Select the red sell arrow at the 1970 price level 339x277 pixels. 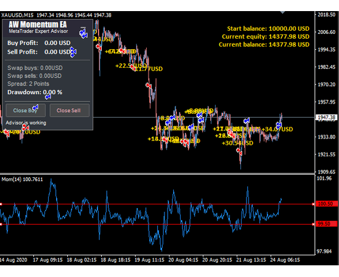pyautogui.click(x=149, y=86)
